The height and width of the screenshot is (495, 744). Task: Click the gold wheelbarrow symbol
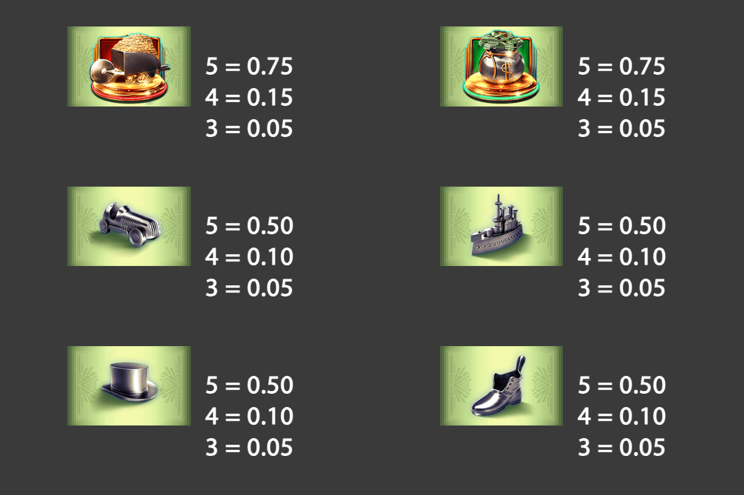coord(129,66)
